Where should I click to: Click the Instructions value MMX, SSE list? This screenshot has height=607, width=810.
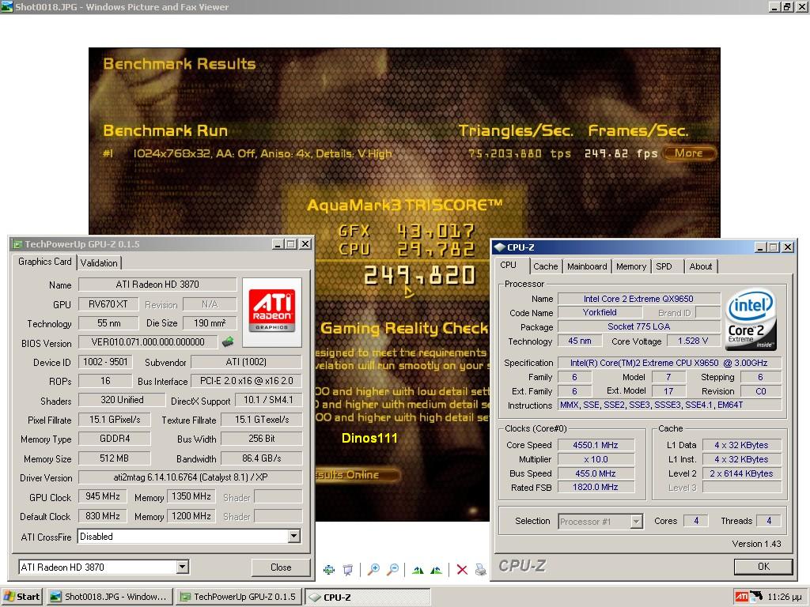[x=669, y=405]
